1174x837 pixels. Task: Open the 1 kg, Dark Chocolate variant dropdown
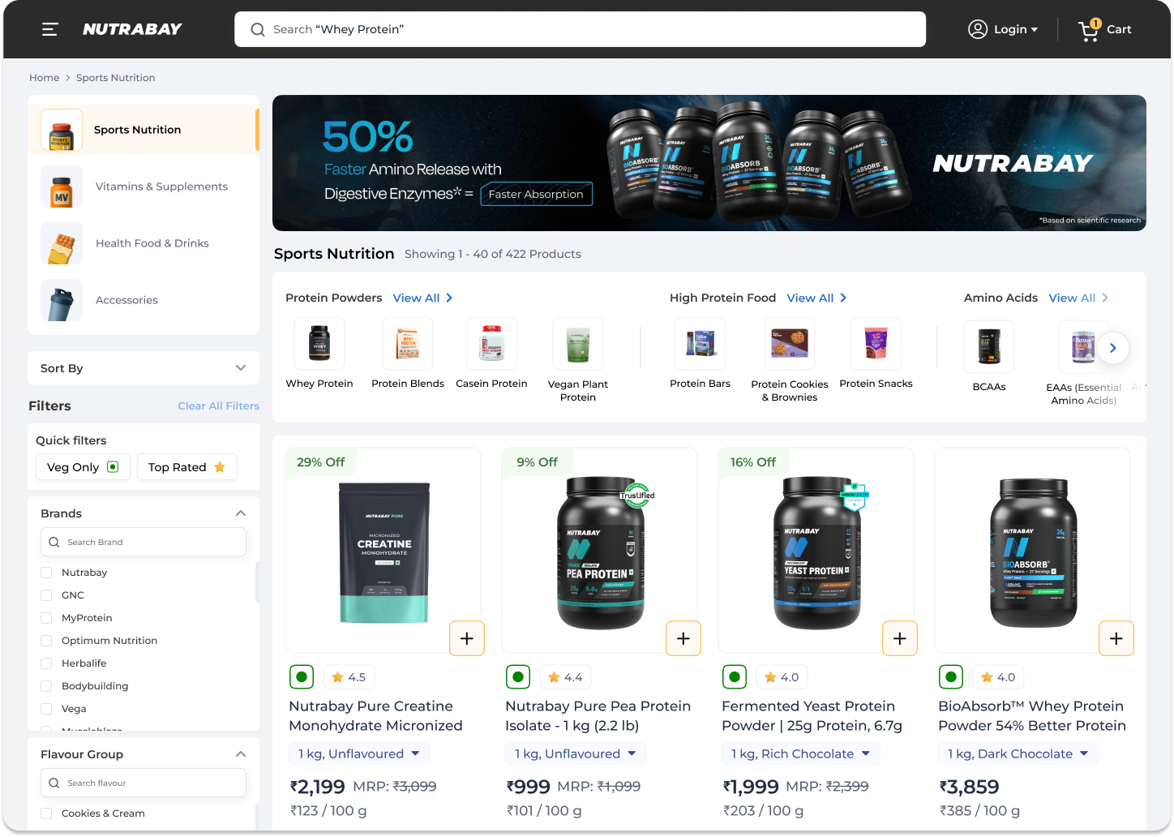(1018, 753)
